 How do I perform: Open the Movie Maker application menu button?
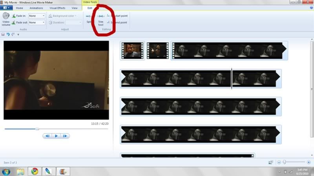pyautogui.click(x=6, y=8)
